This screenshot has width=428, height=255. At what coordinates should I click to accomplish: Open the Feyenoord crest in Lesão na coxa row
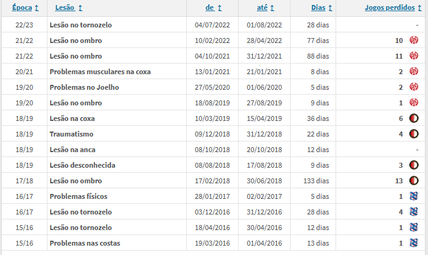pos(414,118)
